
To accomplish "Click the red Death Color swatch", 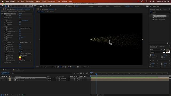I will pos(20,59).
